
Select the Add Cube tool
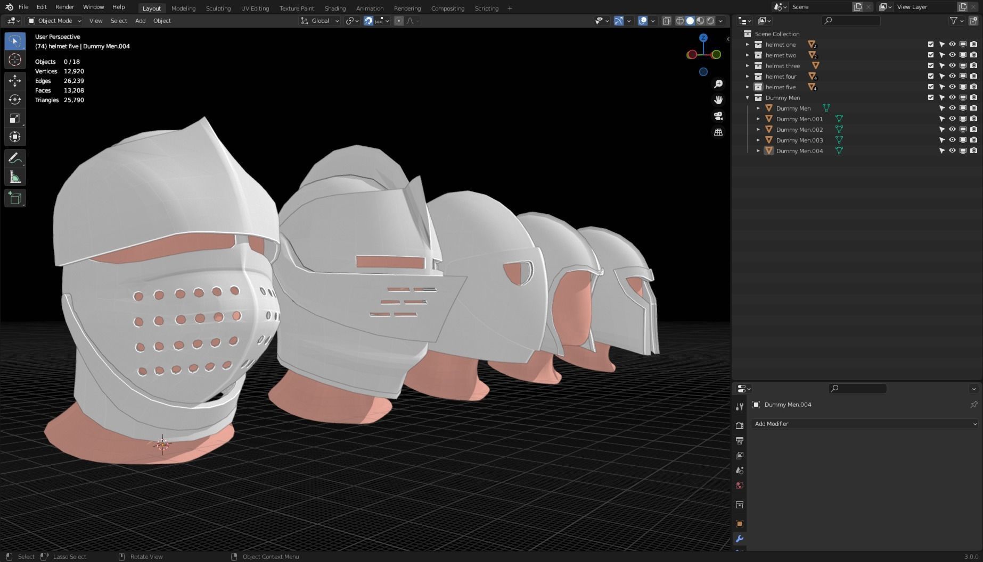pos(15,198)
